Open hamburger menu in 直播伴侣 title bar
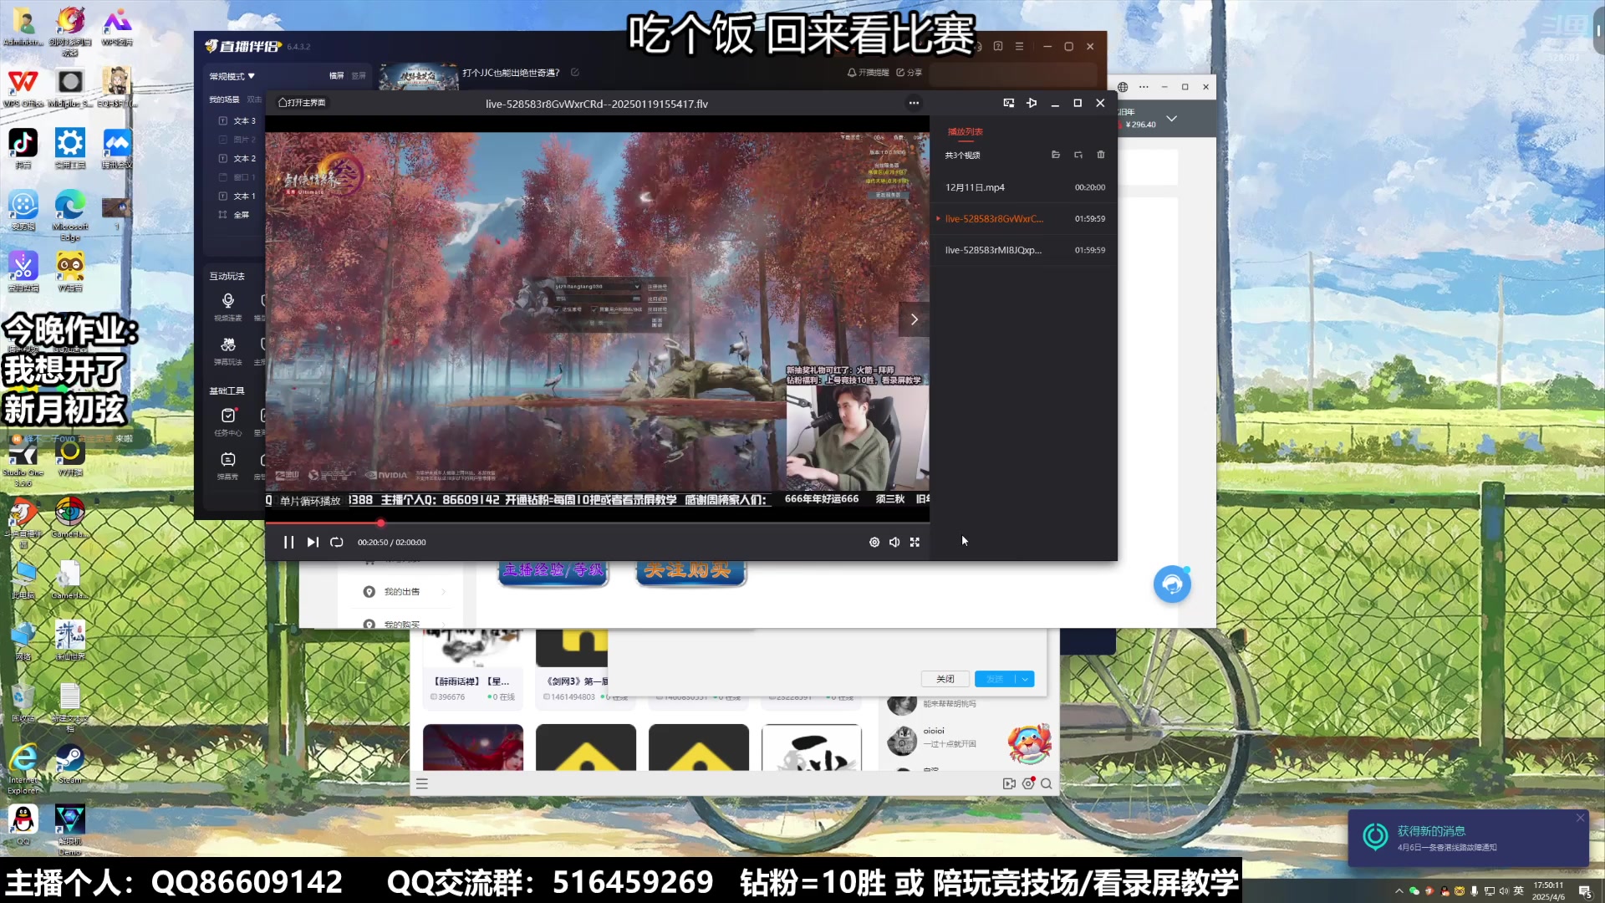 pyautogui.click(x=1019, y=46)
